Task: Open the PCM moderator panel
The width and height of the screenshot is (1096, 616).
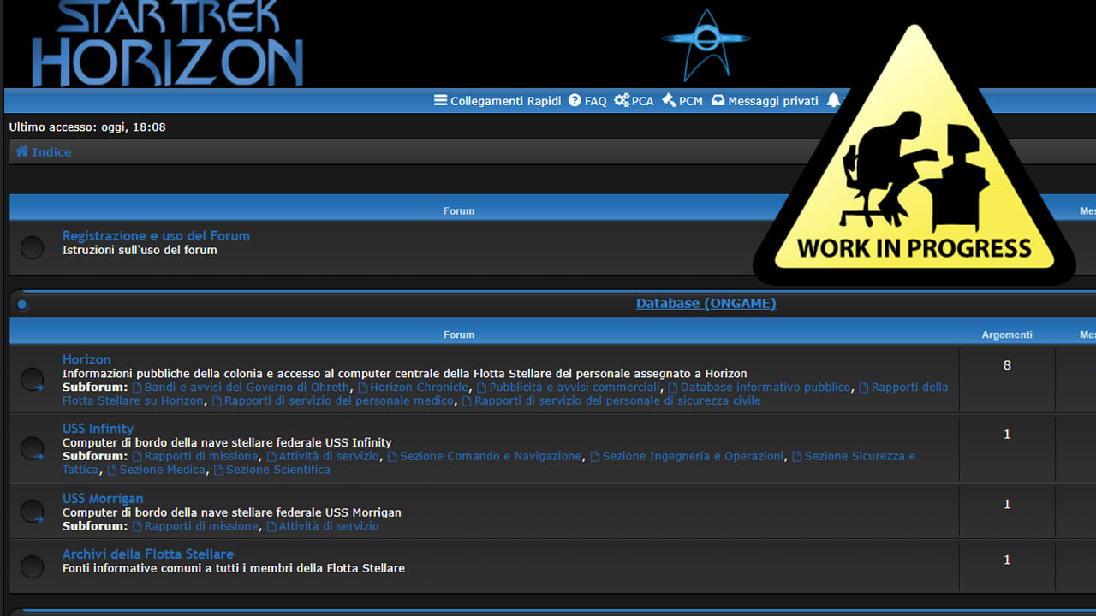Action: coord(682,101)
